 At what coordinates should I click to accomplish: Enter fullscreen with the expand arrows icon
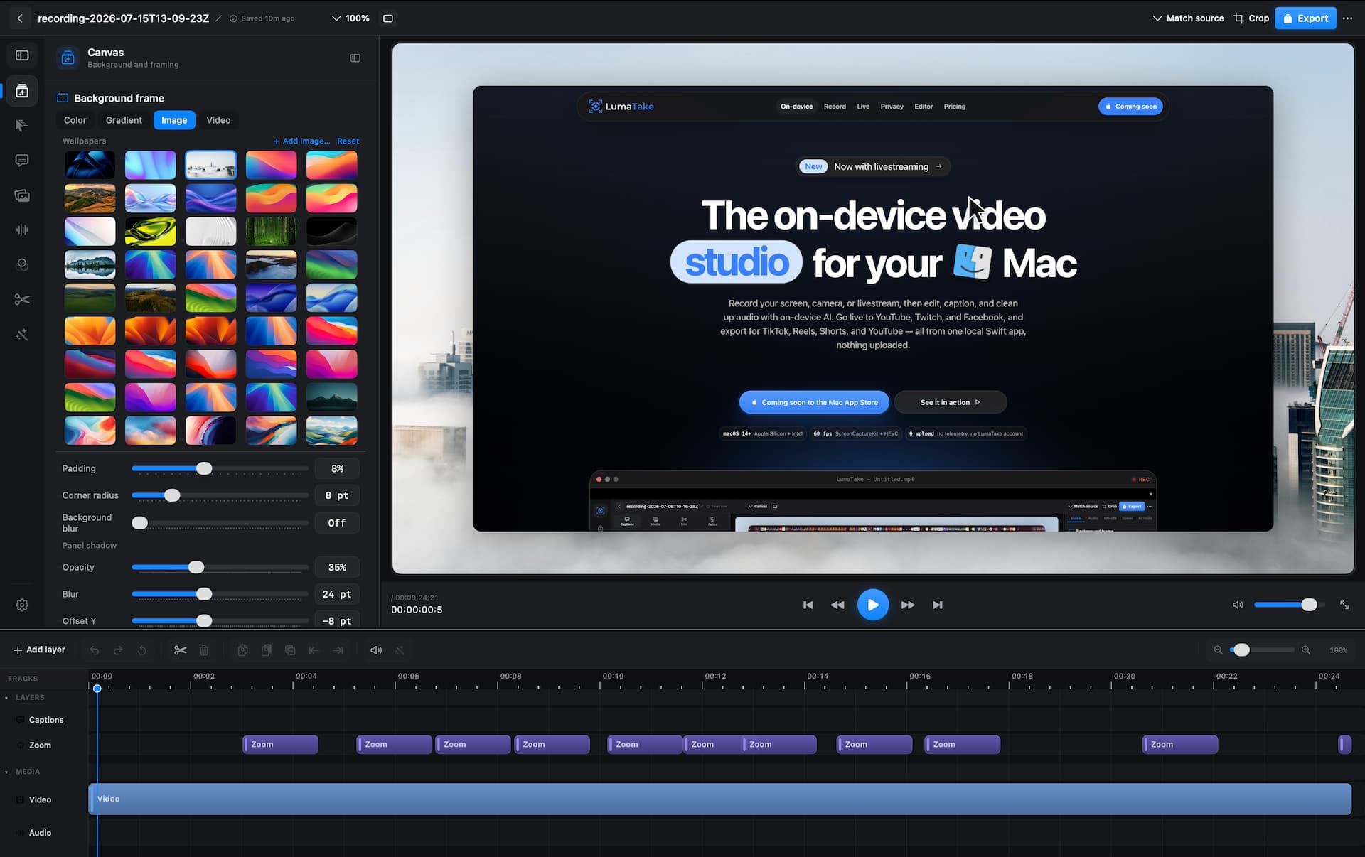tap(1344, 605)
